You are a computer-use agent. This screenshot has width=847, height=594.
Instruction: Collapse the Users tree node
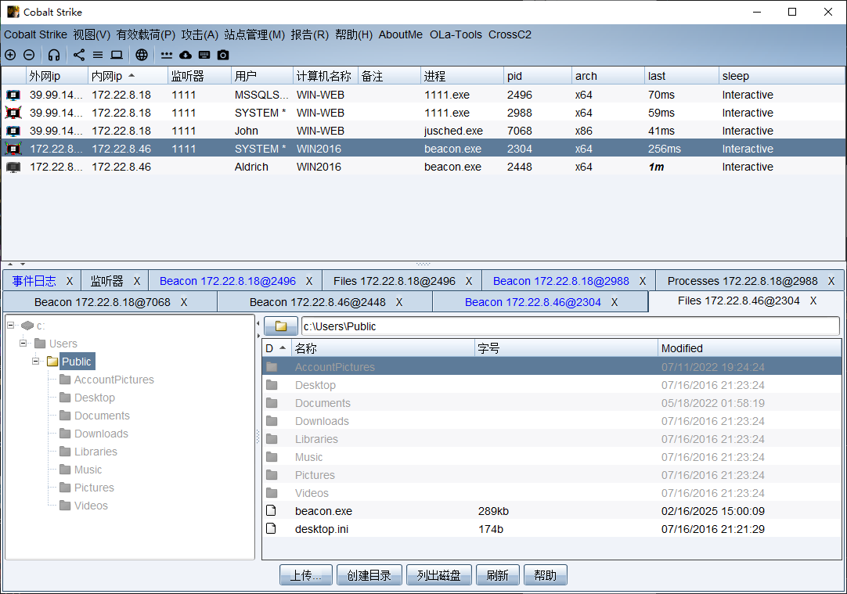coord(23,343)
